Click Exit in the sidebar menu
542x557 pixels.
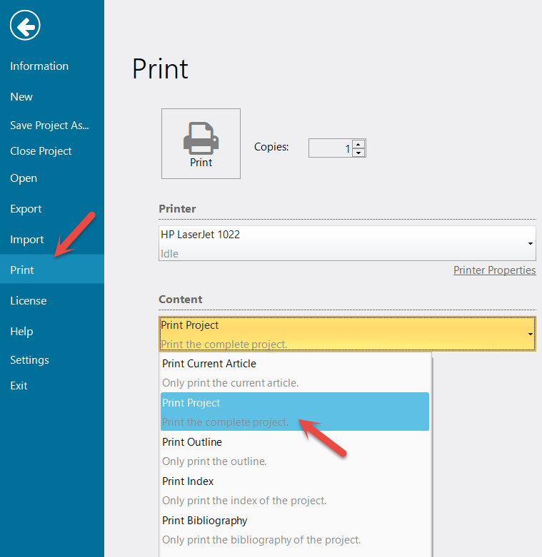click(x=19, y=386)
